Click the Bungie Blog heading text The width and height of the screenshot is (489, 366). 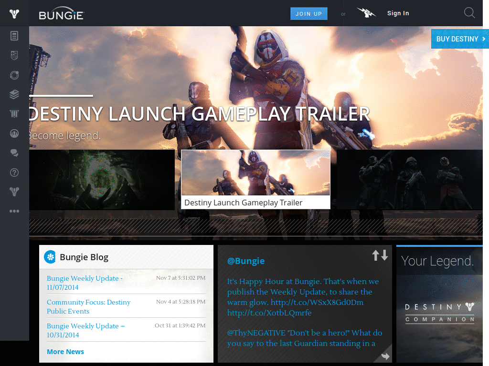pyautogui.click(x=84, y=257)
